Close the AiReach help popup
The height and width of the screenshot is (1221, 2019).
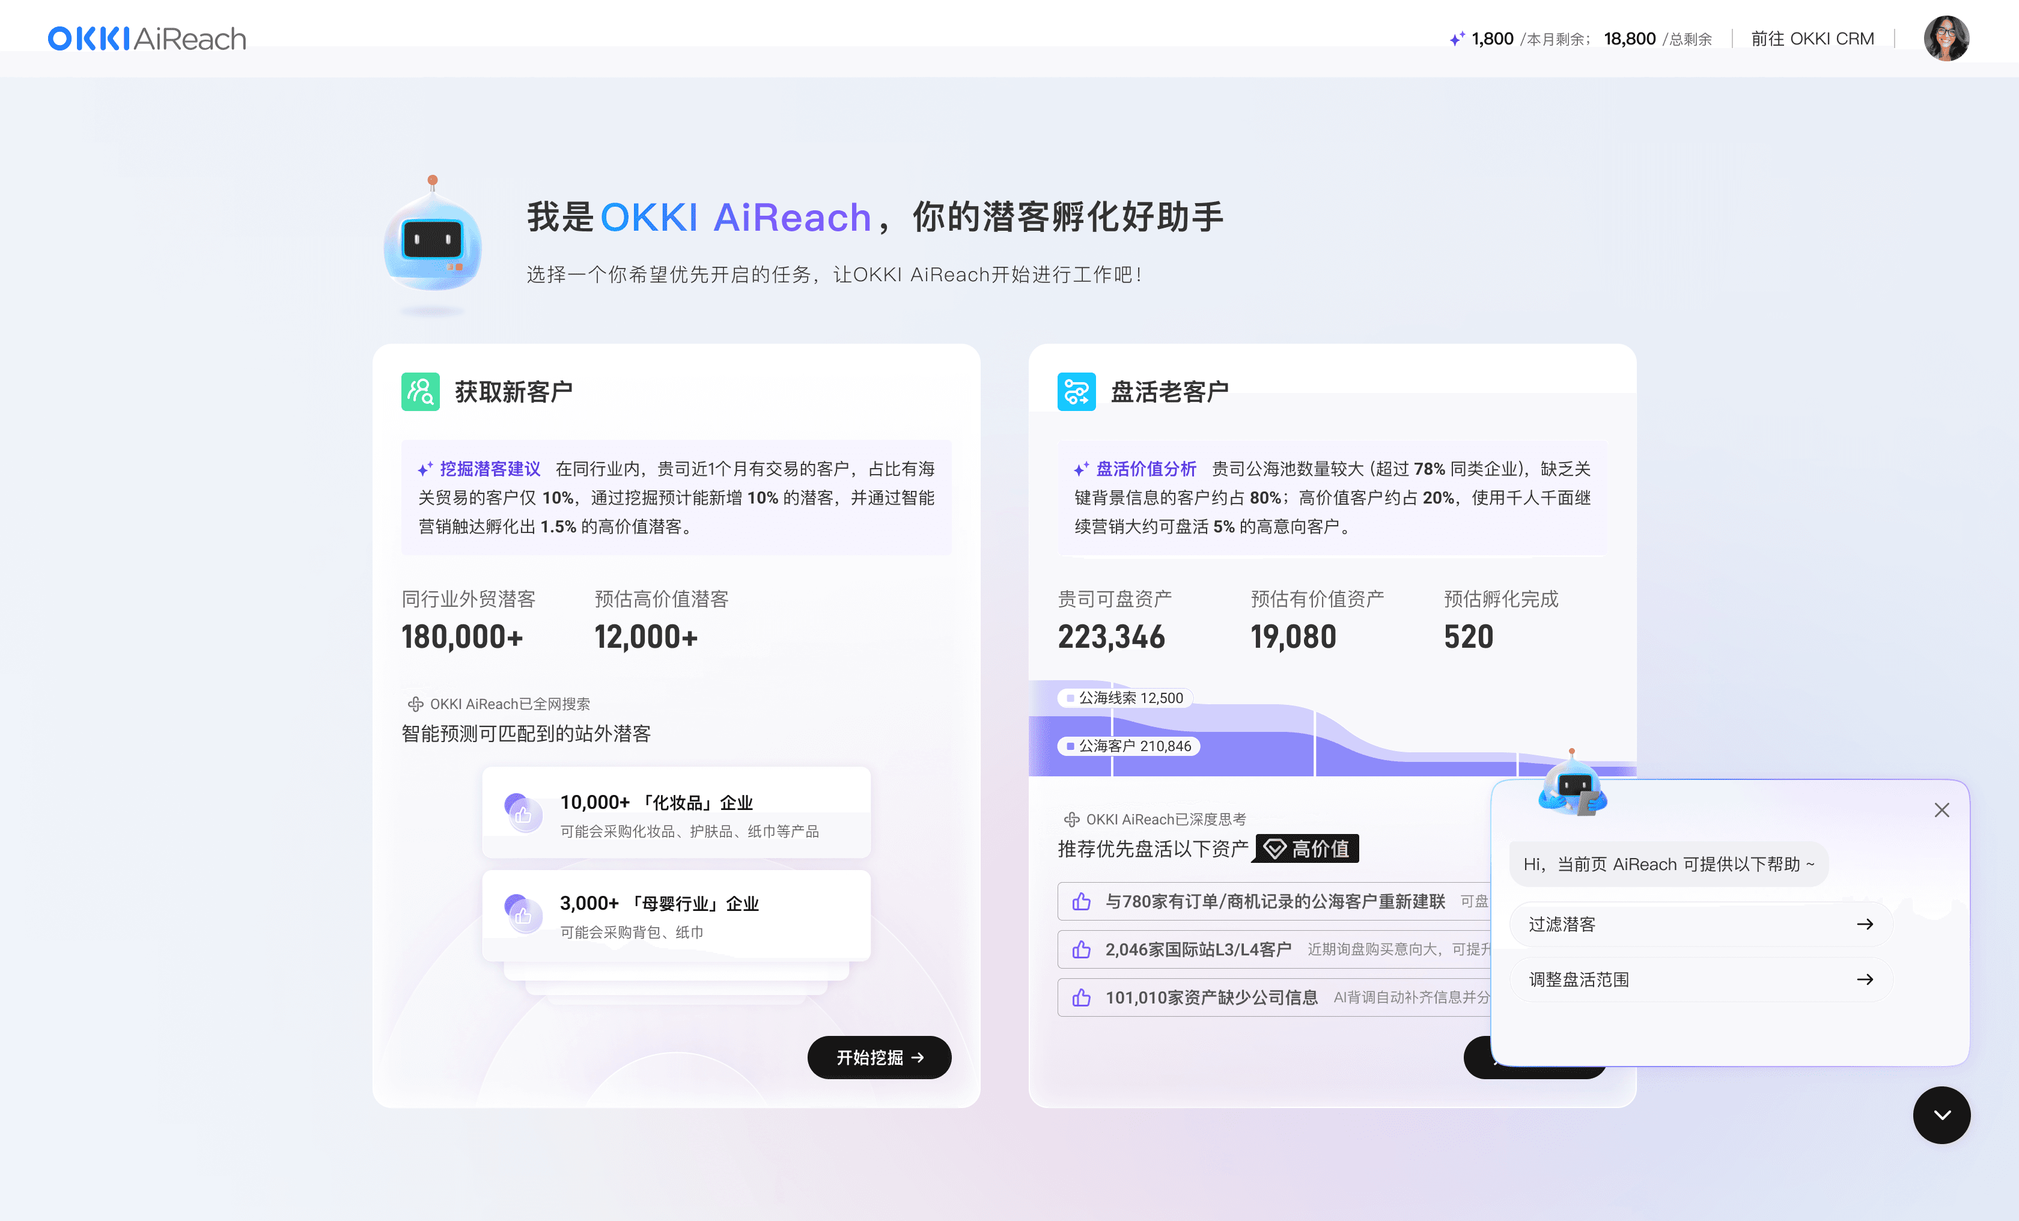tap(1941, 809)
